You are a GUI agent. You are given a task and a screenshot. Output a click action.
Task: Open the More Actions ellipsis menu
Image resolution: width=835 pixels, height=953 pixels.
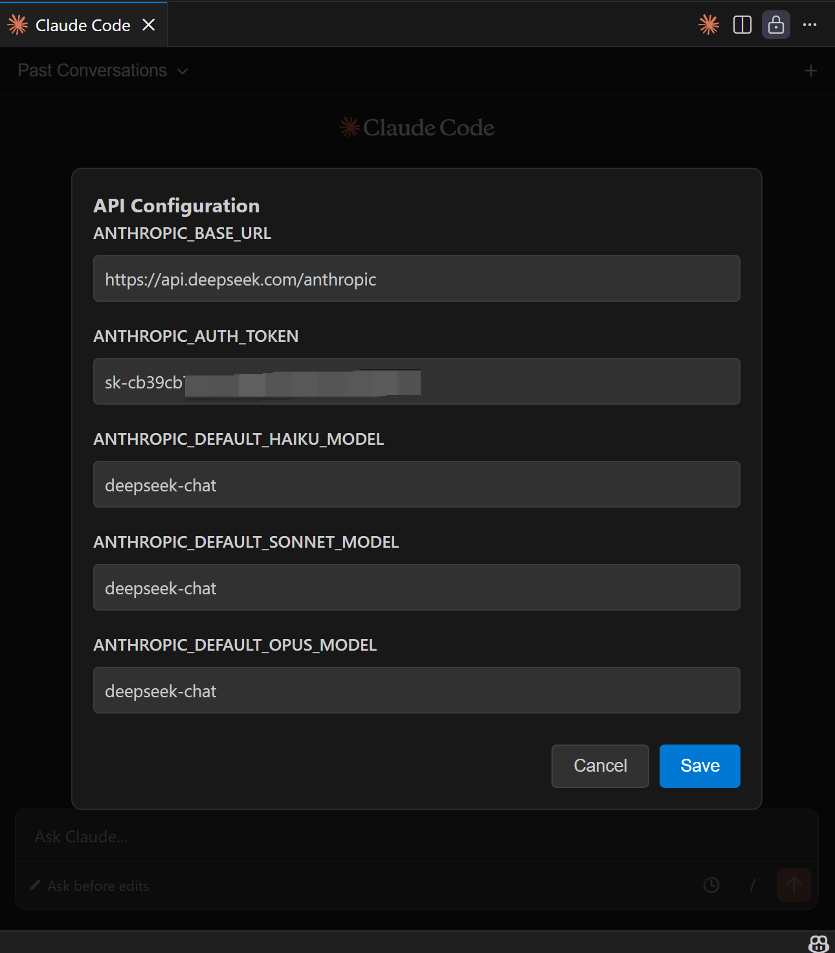coord(810,25)
